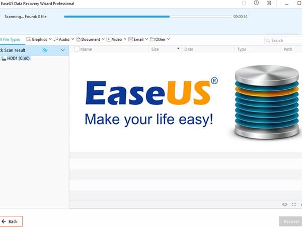Click the rescan icon beside Scan result
Viewport: 302px width, 227px height.
(x=45, y=50)
